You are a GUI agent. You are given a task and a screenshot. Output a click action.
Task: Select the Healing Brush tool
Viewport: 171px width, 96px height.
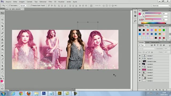coord(2,33)
